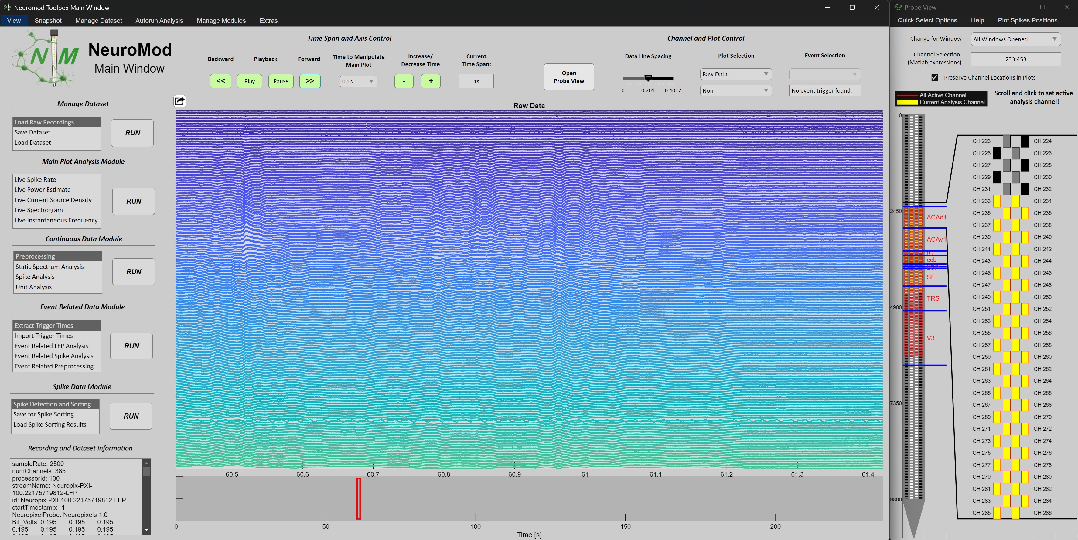Image resolution: width=1078 pixels, height=540 pixels.
Task: Click RUN button for Continuous Data Module
Action: point(134,272)
